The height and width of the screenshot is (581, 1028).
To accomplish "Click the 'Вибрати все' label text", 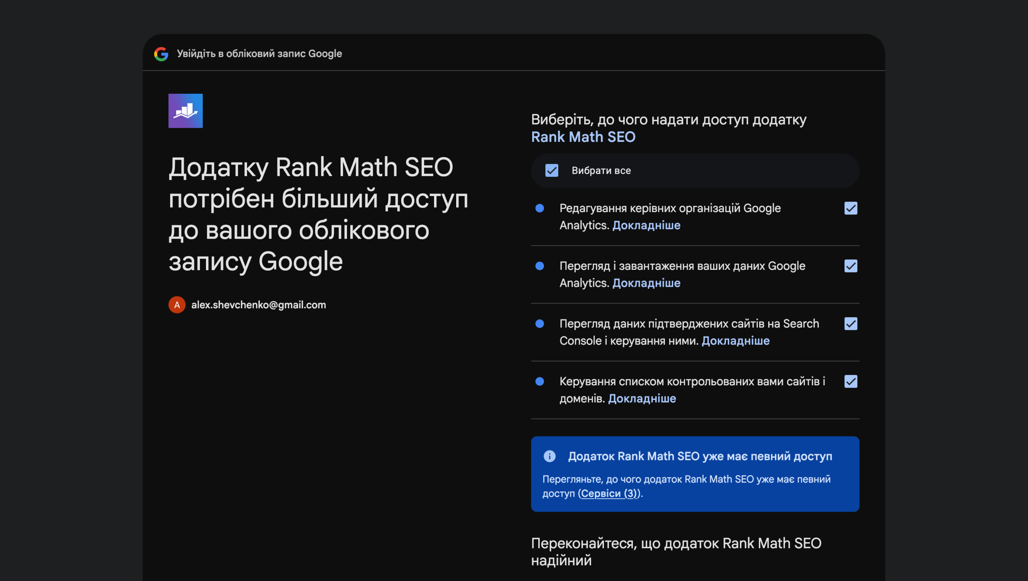I will tap(601, 171).
